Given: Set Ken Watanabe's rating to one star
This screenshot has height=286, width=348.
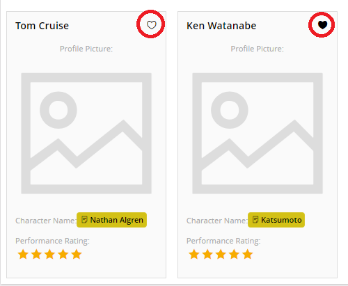Looking at the screenshot, I should (194, 254).
